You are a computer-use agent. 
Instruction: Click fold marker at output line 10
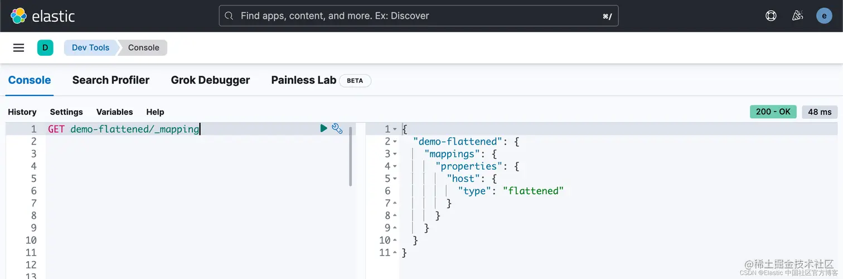click(395, 240)
